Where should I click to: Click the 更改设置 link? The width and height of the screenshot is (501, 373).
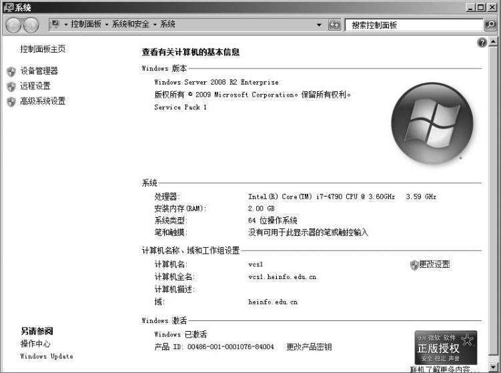click(434, 264)
